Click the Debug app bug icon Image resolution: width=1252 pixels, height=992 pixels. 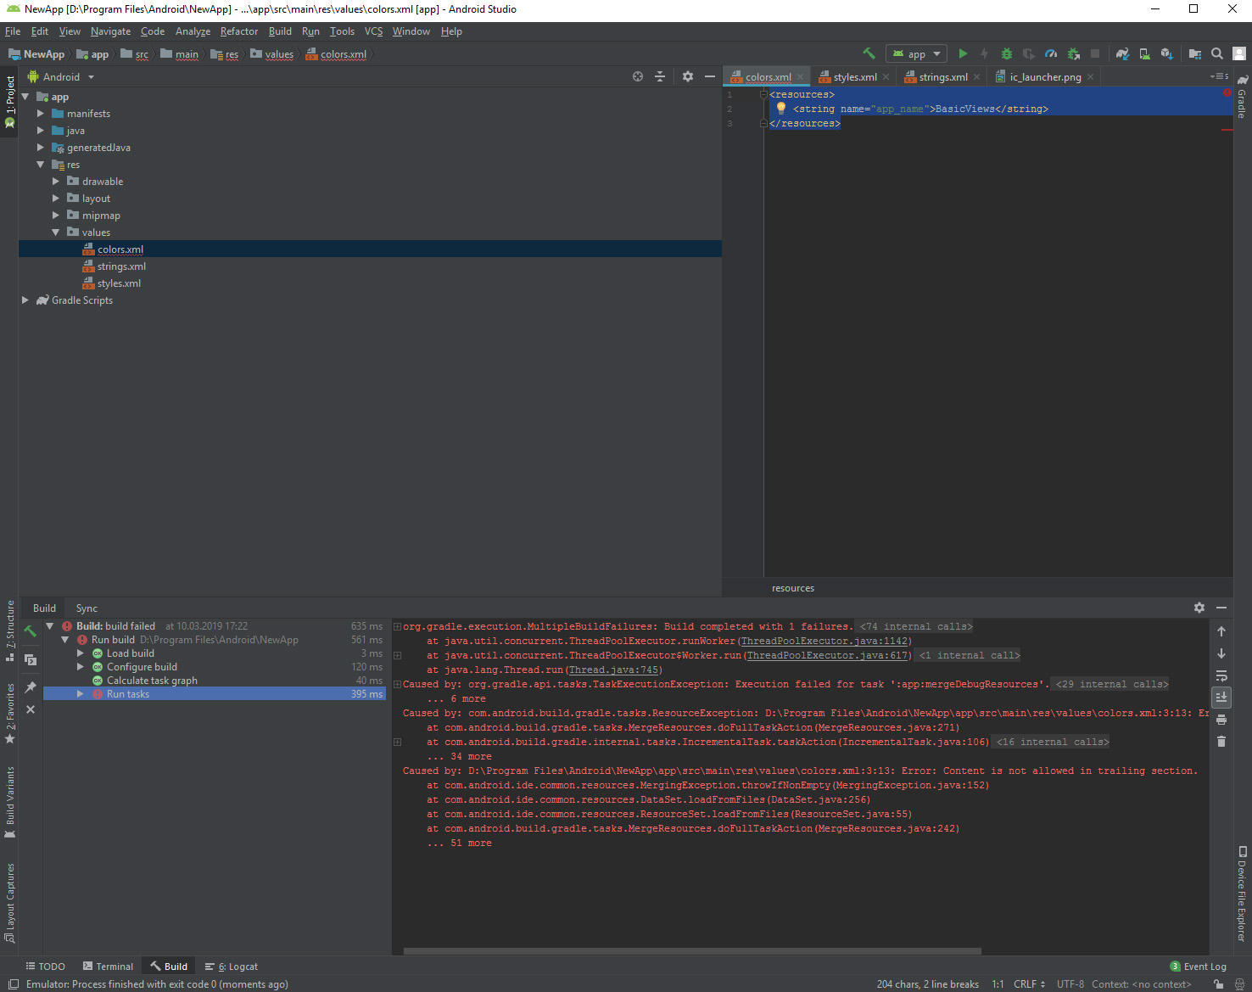1007,53
